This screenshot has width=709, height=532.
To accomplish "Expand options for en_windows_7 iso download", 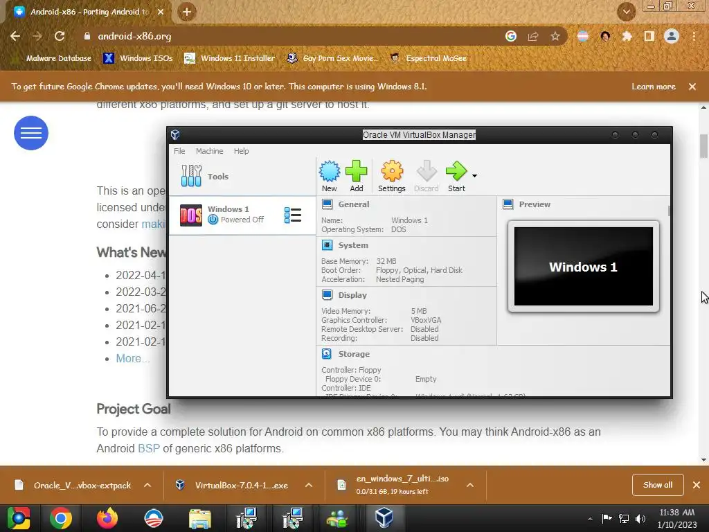I will click(470, 485).
